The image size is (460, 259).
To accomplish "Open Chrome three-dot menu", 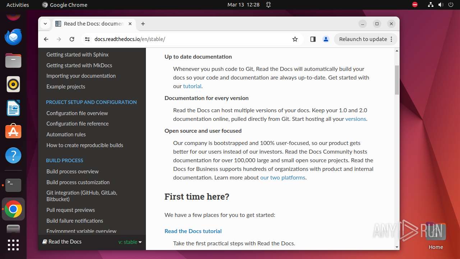I will (392, 39).
